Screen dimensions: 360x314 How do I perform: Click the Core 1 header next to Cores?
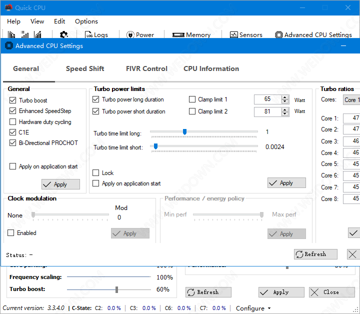351,100
